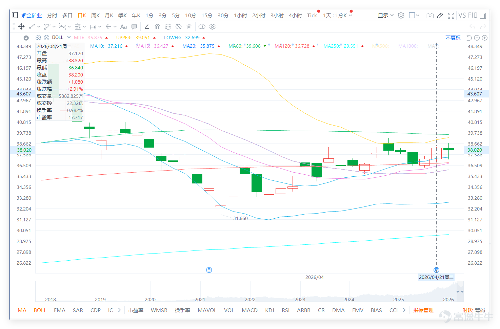This screenshot has width=500, height=329.
Task: Toggle the SAR overlay indicator
Action: pos(78,310)
